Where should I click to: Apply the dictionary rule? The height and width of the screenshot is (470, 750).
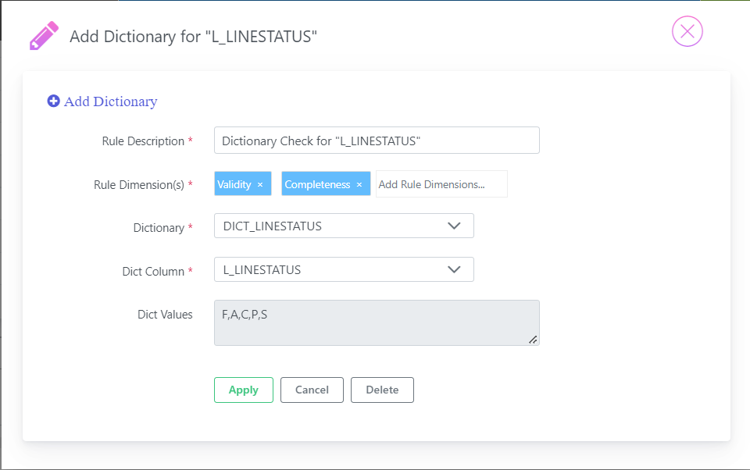click(x=244, y=390)
